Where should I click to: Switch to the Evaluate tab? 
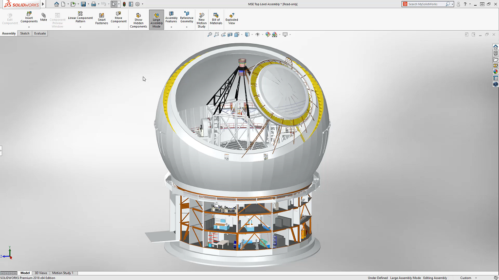coord(40,34)
